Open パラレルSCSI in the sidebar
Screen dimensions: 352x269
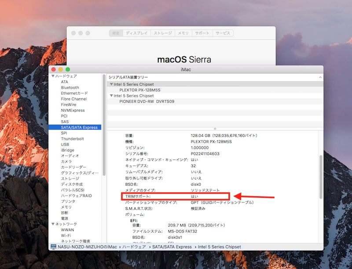point(73,190)
